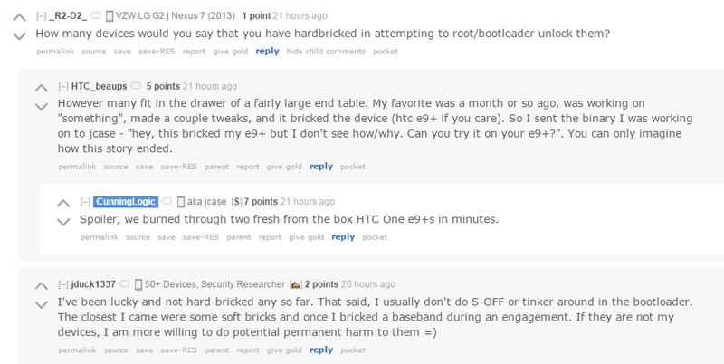Give gold to HTC_beaups' comment
The width and height of the screenshot is (724, 364).
pyautogui.click(x=284, y=167)
